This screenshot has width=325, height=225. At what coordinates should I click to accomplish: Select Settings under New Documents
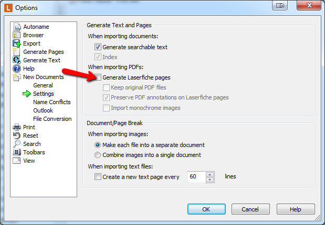(x=44, y=94)
